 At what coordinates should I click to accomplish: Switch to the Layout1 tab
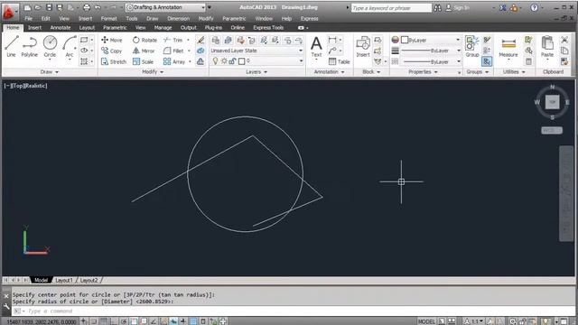64,280
